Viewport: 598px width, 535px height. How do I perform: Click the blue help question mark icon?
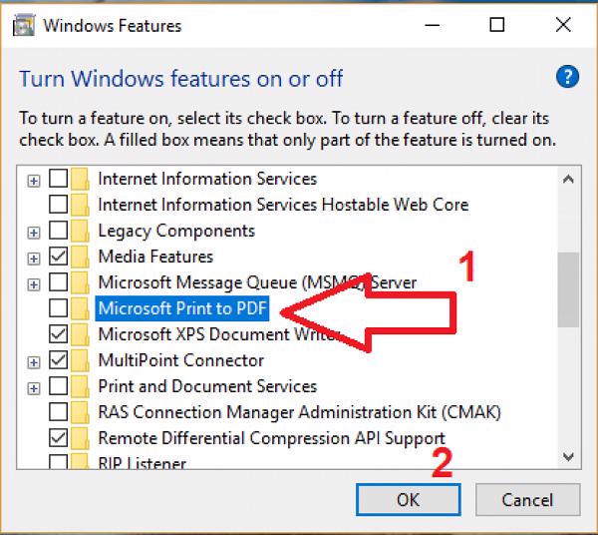pos(566,77)
